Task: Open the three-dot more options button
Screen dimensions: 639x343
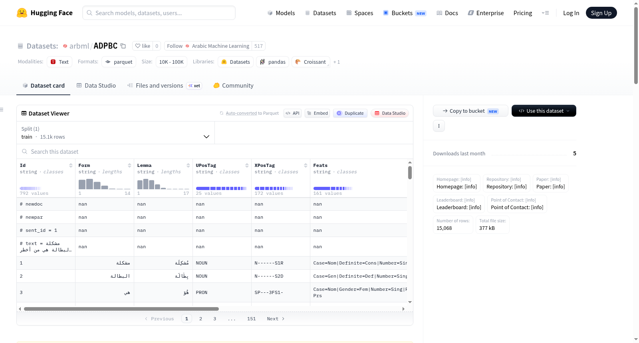Action: point(439,126)
